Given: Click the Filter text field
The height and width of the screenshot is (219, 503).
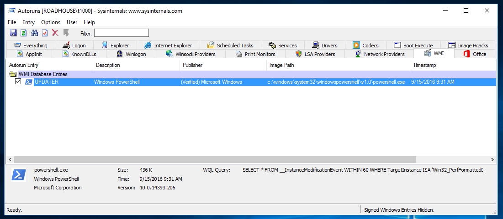Looking at the screenshot, I should click(x=121, y=33).
